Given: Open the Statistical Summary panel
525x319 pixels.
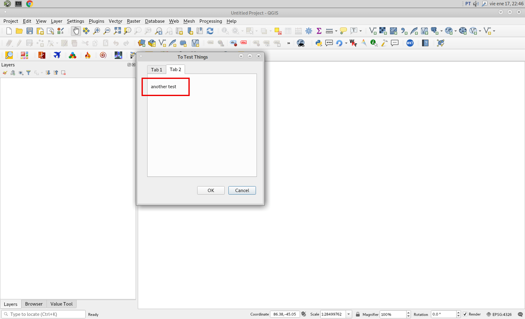Looking at the screenshot, I should 319,31.
